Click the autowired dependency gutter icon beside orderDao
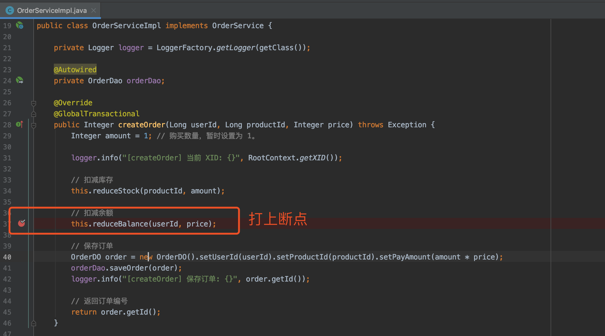 click(20, 80)
